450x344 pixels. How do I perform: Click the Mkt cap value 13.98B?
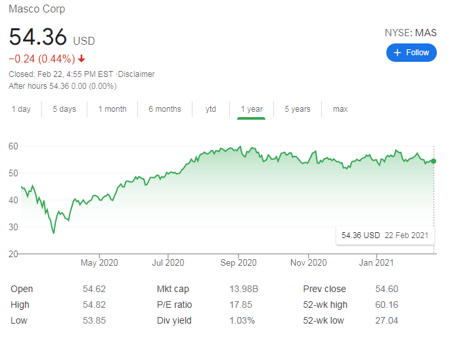tap(244, 289)
